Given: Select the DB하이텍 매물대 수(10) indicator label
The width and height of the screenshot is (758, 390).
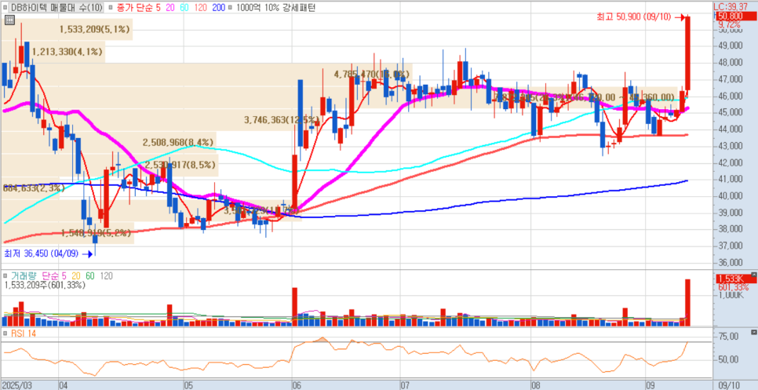Looking at the screenshot, I should (x=57, y=8).
